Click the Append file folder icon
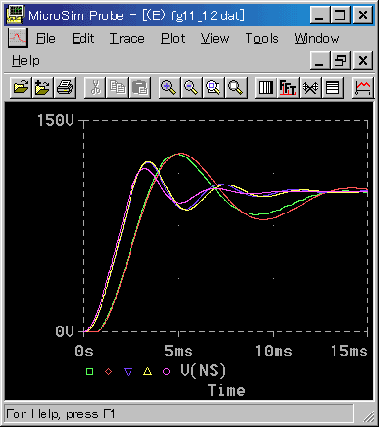379x427 pixels. [43, 87]
